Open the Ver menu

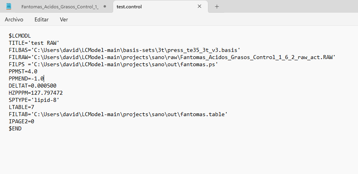tap(64, 19)
